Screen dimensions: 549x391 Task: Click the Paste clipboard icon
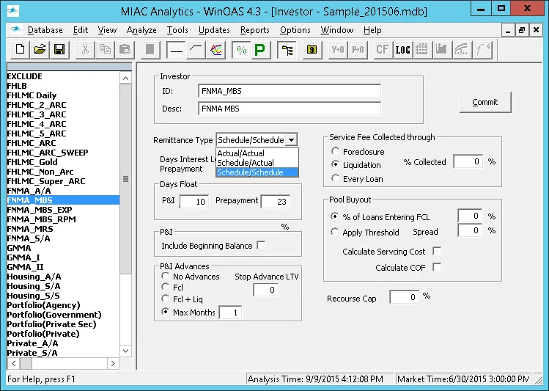click(125, 50)
